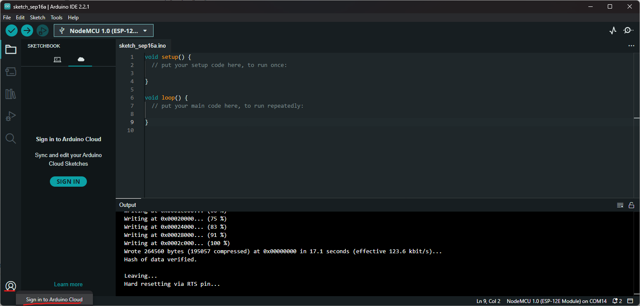This screenshot has width=640, height=306.
Task: Open the File menu
Action: click(x=7, y=18)
